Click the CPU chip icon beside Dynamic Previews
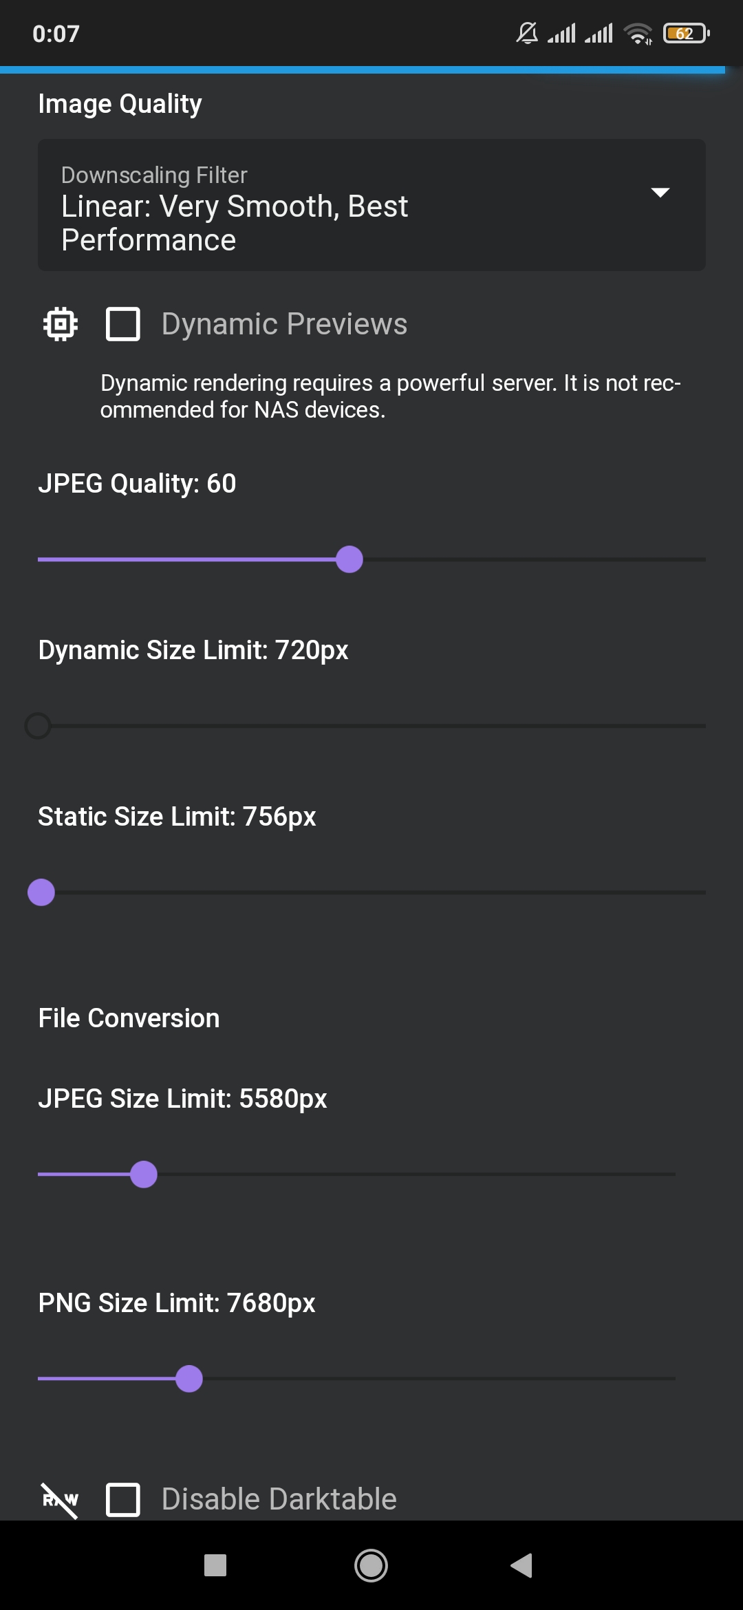 click(59, 323)
